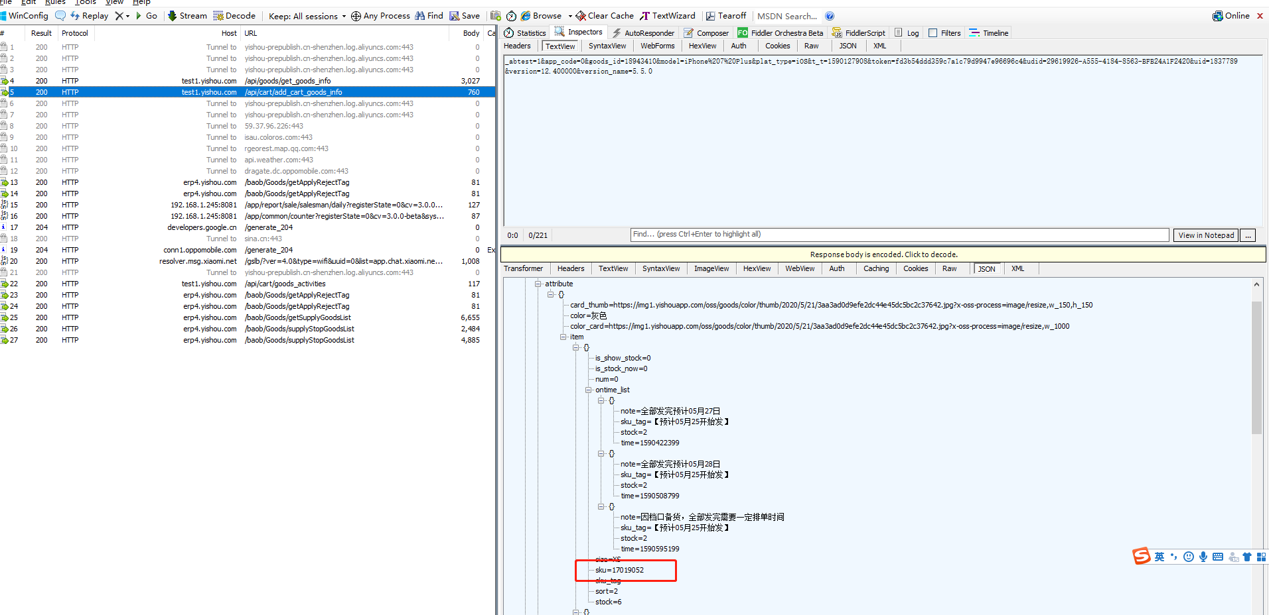Click the MSDN Search field
The height and width of the screenshot is (615, 1269).
787,16
